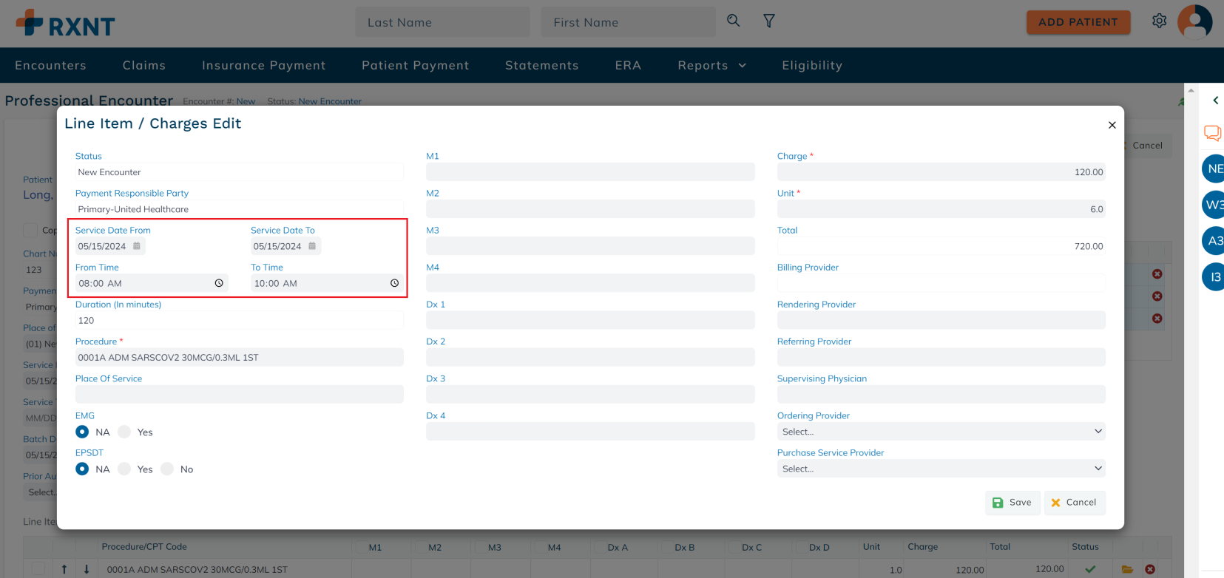Click into the Procedure input field
This screenshot has width=1224, height=578.
(x=239, y=358)
